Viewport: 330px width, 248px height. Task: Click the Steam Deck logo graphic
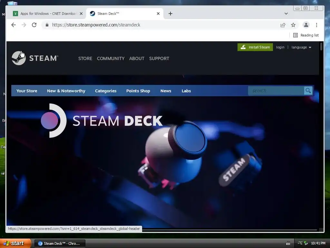[x=102, y=121]
